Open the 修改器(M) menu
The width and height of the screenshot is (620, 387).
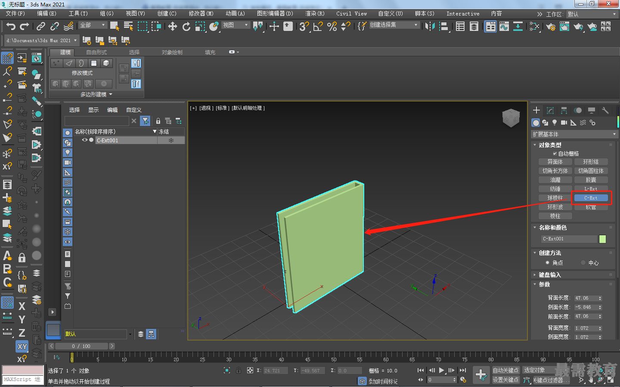click(x=201, y=14)
